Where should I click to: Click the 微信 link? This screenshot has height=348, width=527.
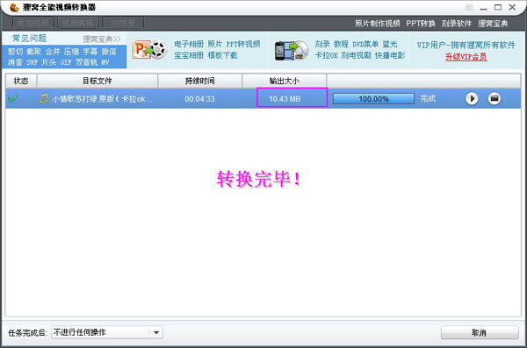pyautogui.click(x=109, y=52)
